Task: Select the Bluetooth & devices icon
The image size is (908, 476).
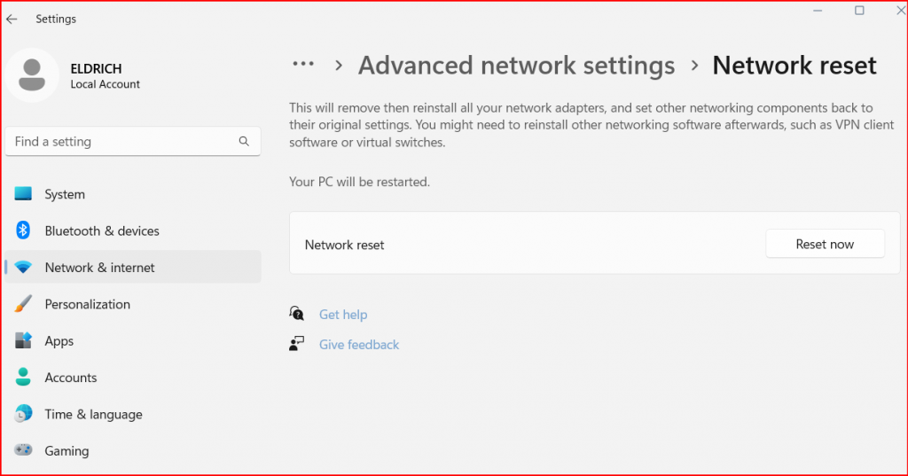Action: tap(23, 230)
